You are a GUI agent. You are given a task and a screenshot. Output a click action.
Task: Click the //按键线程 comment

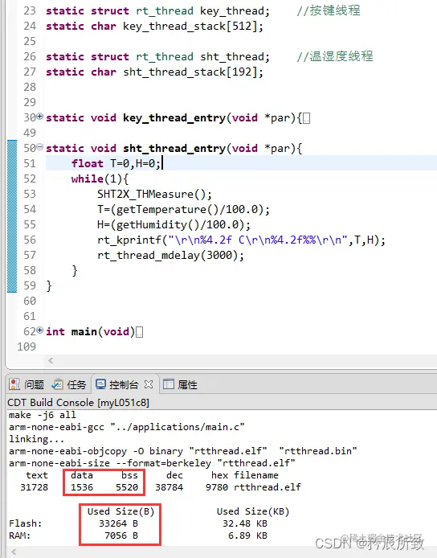tap(329, 10)
